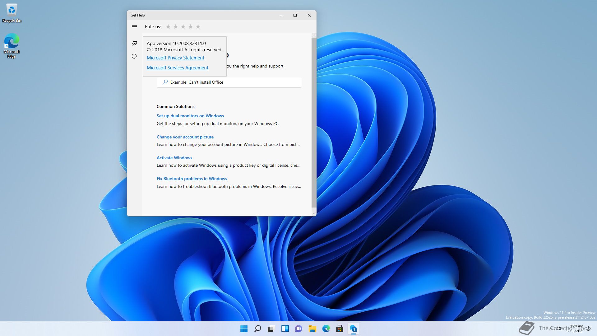Open Microsoft Store from taskbar
Screen dimensions: 597x336
(340, 329)
